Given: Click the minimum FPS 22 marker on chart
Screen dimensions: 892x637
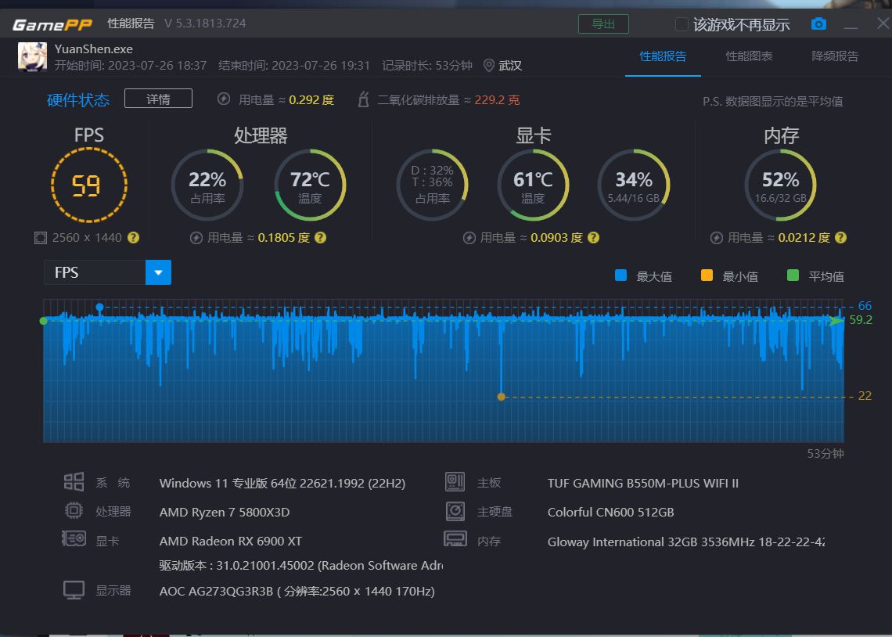Looking at the screenshot, I should (502, 397).
